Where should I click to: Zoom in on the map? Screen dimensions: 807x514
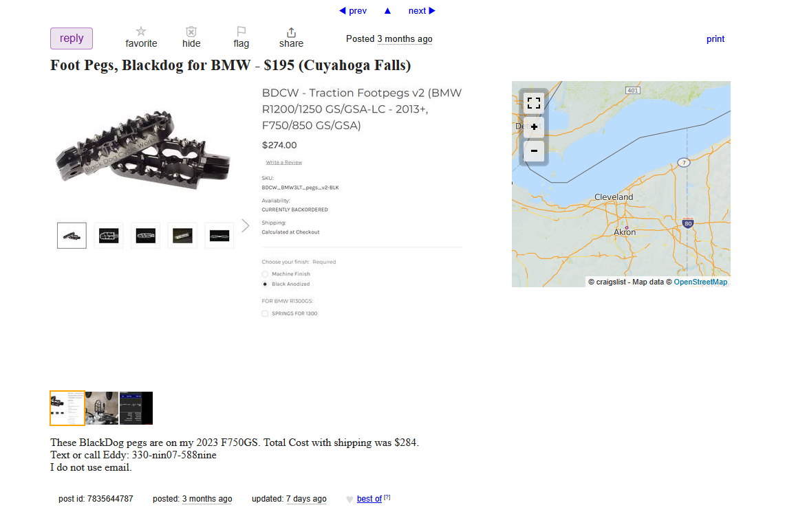[534, 127]
